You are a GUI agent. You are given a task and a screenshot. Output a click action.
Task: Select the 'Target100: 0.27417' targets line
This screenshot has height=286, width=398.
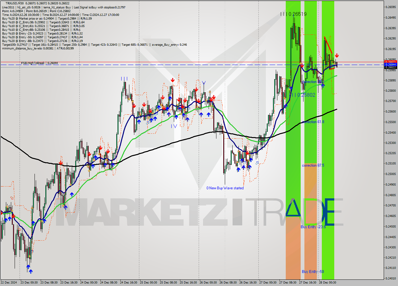pyautogui.click(x=95, y=44)
